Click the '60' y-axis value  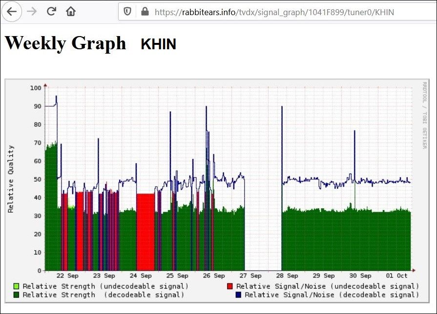tap(38, 161)
